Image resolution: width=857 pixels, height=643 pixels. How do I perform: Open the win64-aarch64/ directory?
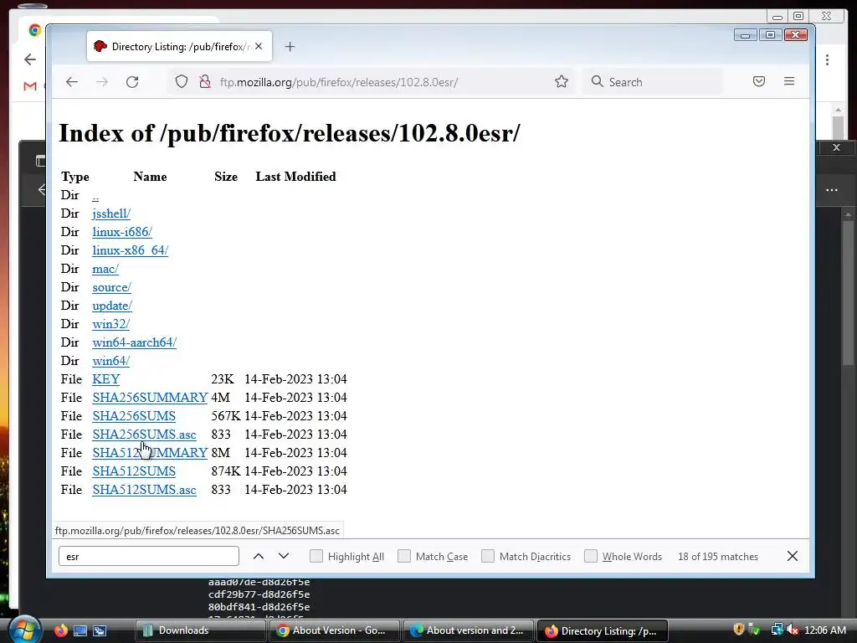click(x=134, y=342)
